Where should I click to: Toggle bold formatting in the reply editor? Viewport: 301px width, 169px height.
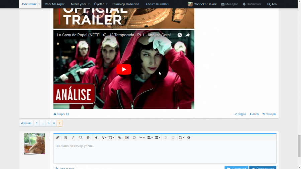pyautogui.click(x=66, y=138)
